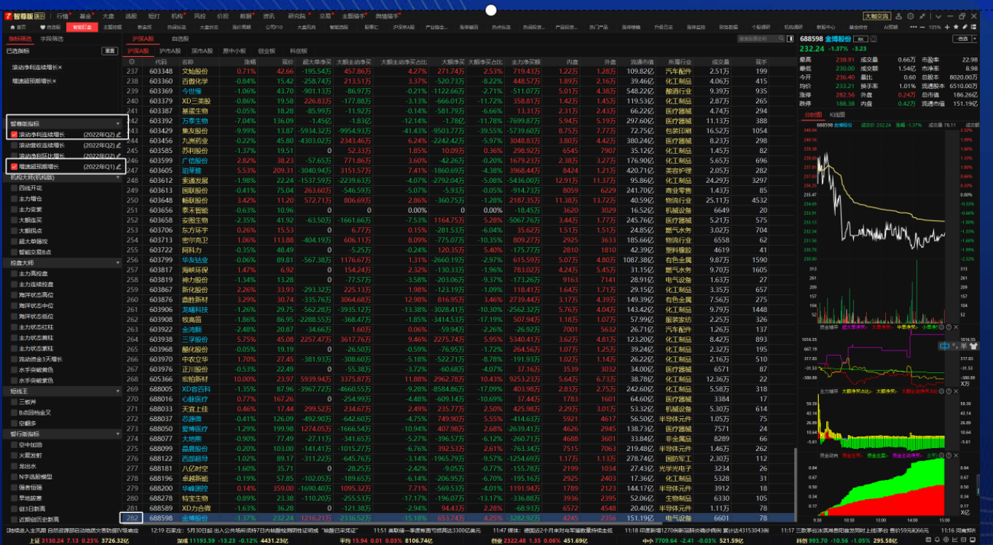Uncheck 增速超预期增长 checkbox
Screen dimensions: 993x545
tap(15, 167)
